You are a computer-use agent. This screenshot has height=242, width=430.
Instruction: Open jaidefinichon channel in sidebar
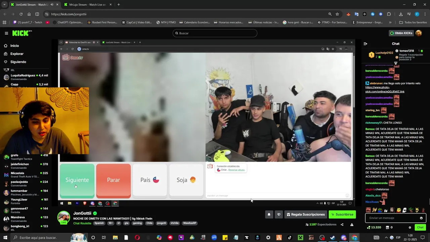click(x=26, y=166)
